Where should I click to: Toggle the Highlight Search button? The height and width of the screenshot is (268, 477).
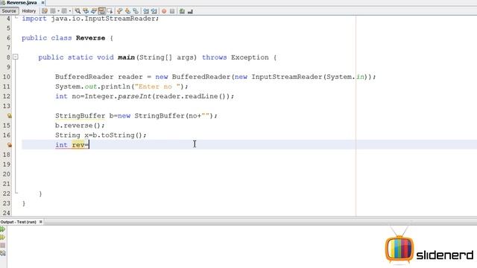[101, 11]
